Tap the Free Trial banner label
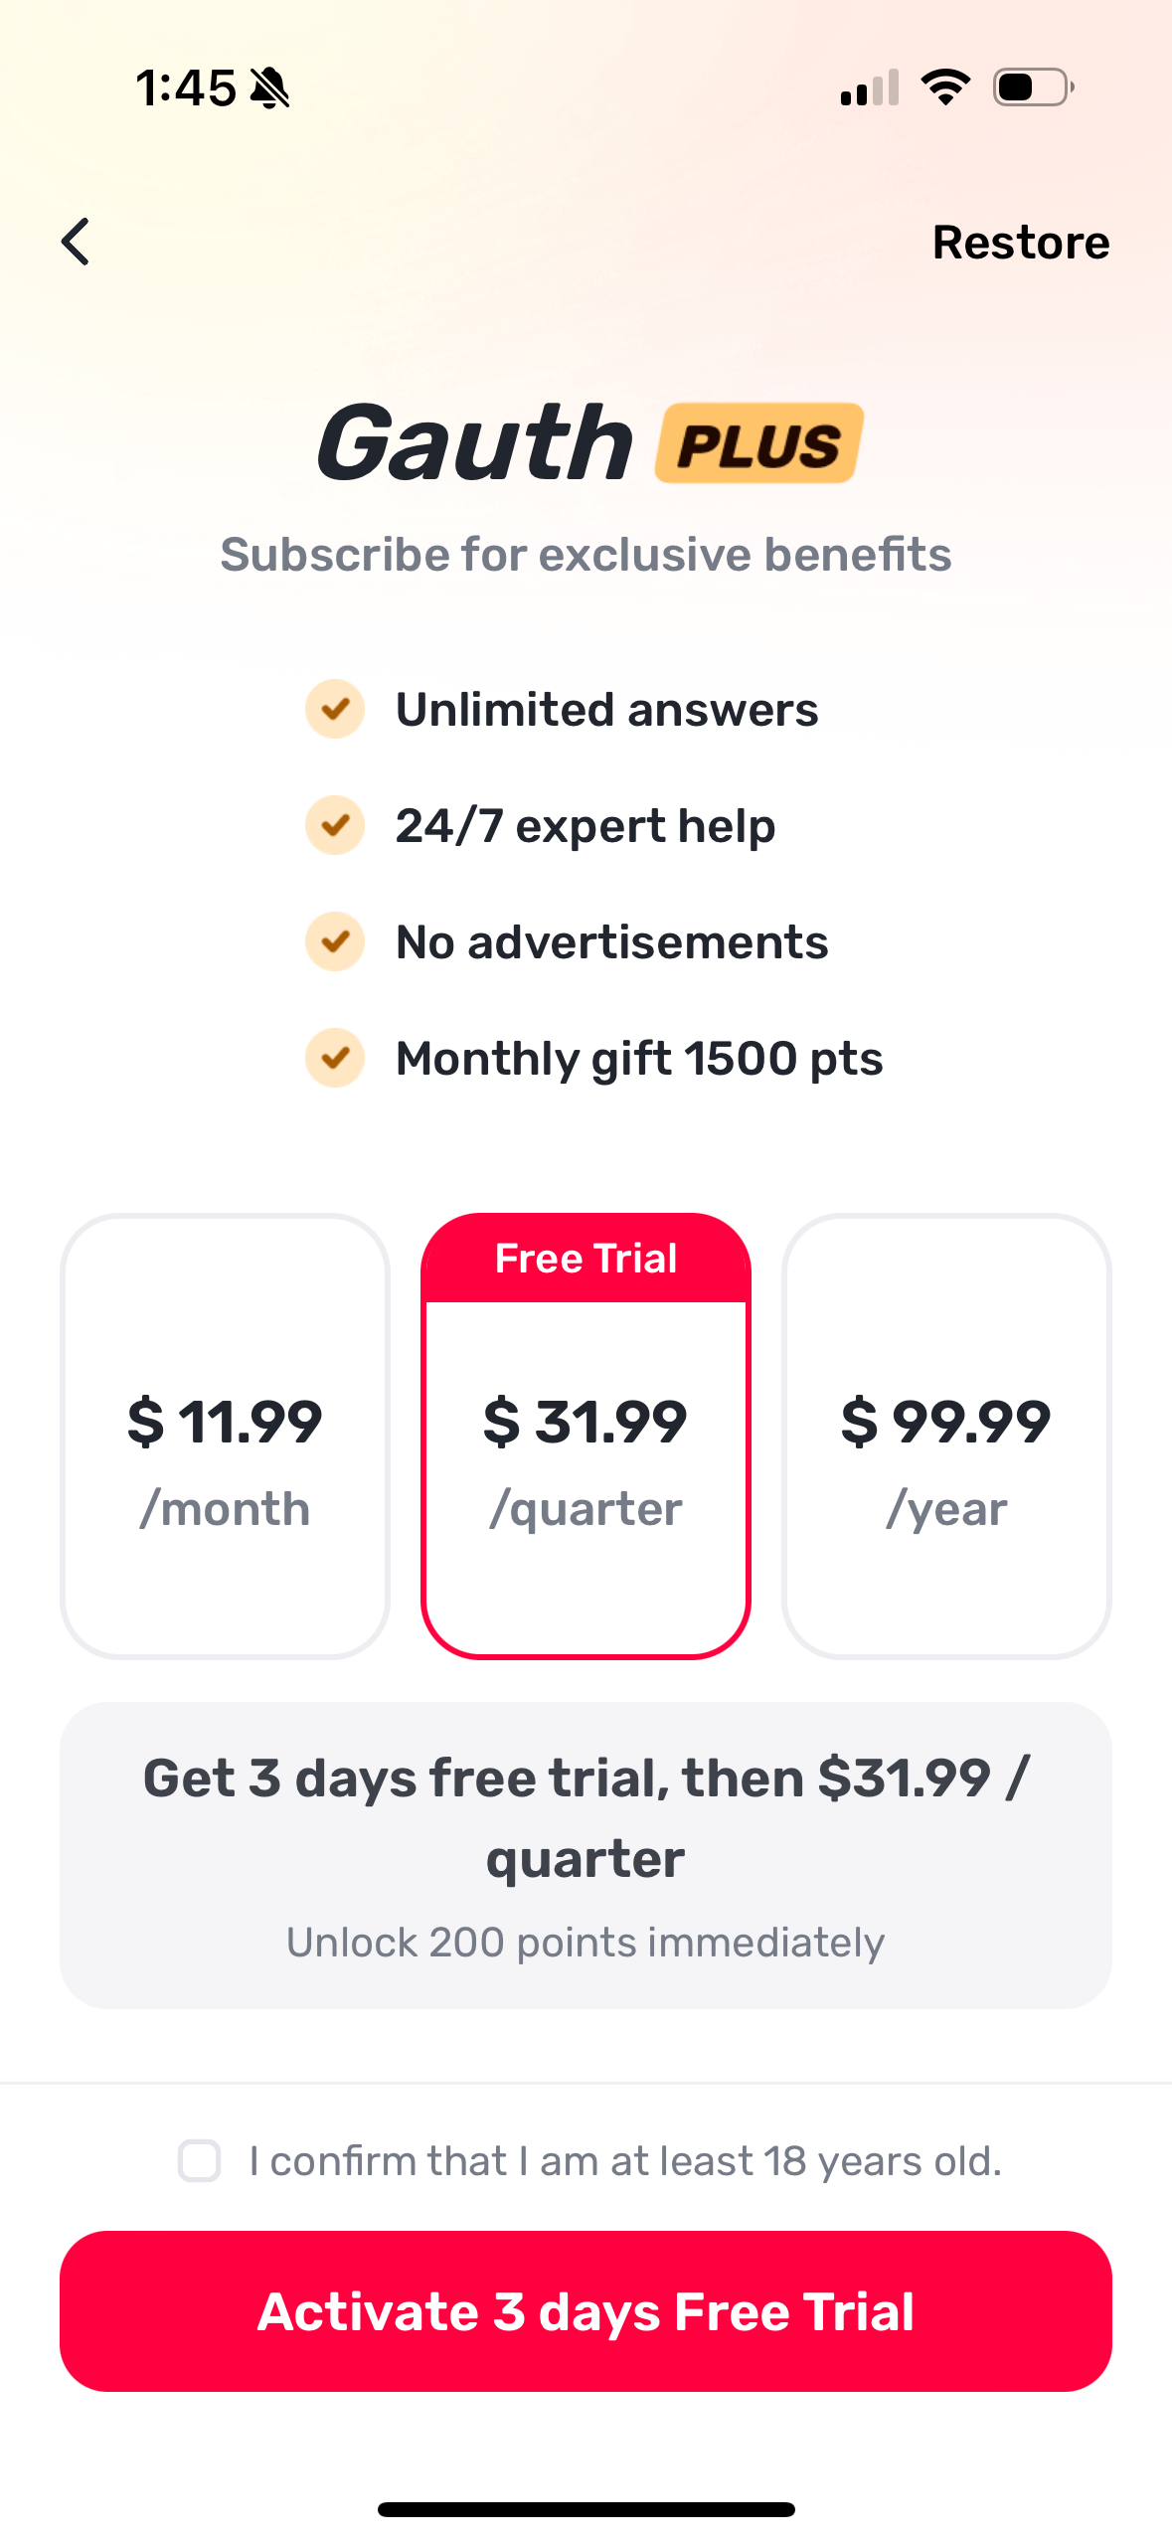Viewport: 1172px width, 2541px height. click(x=586, y=1259)
